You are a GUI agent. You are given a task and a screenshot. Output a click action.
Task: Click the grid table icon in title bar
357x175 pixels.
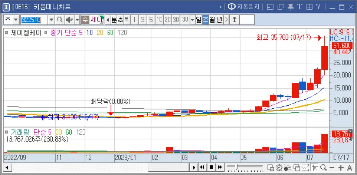(309, 7)
